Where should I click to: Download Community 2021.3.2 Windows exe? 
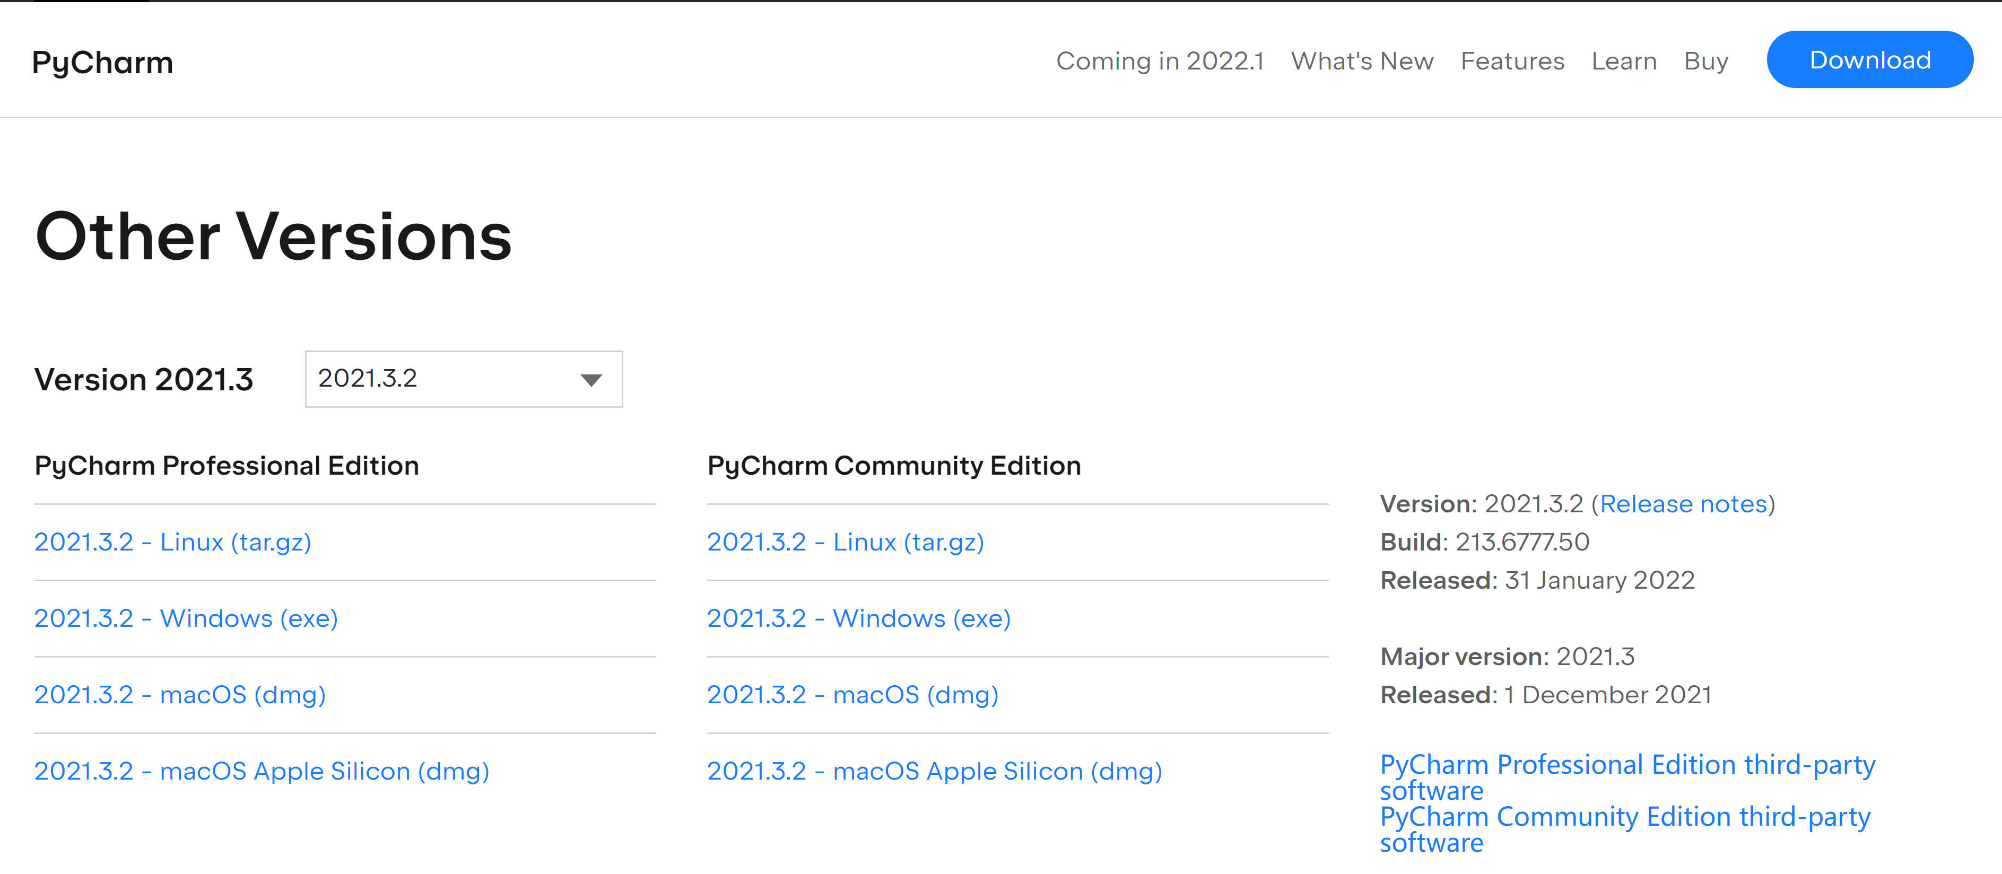(859, 618)
